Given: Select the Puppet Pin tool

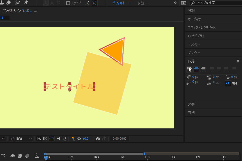Looking at the screenshot, I should point(26,3).
